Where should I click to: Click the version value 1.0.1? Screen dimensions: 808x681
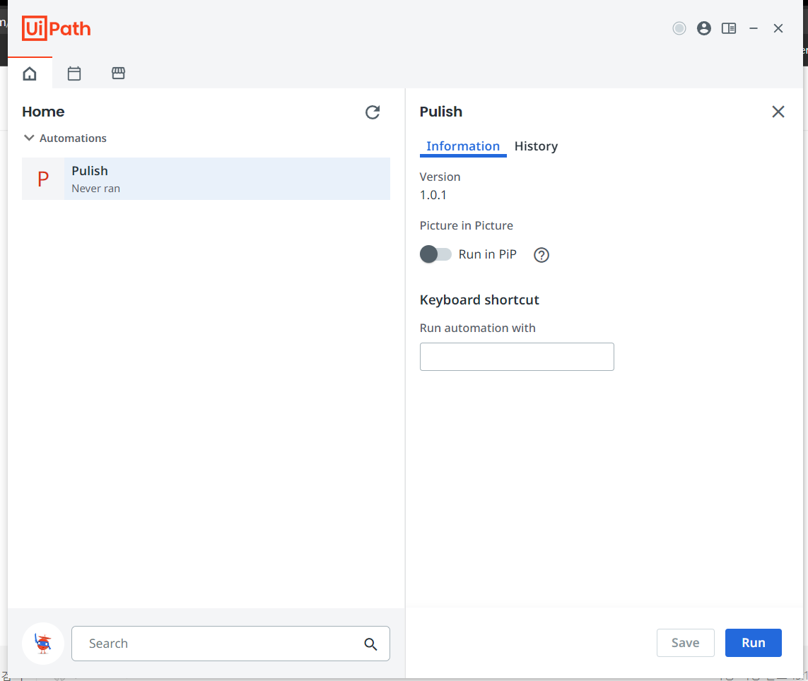pos(433,195)
